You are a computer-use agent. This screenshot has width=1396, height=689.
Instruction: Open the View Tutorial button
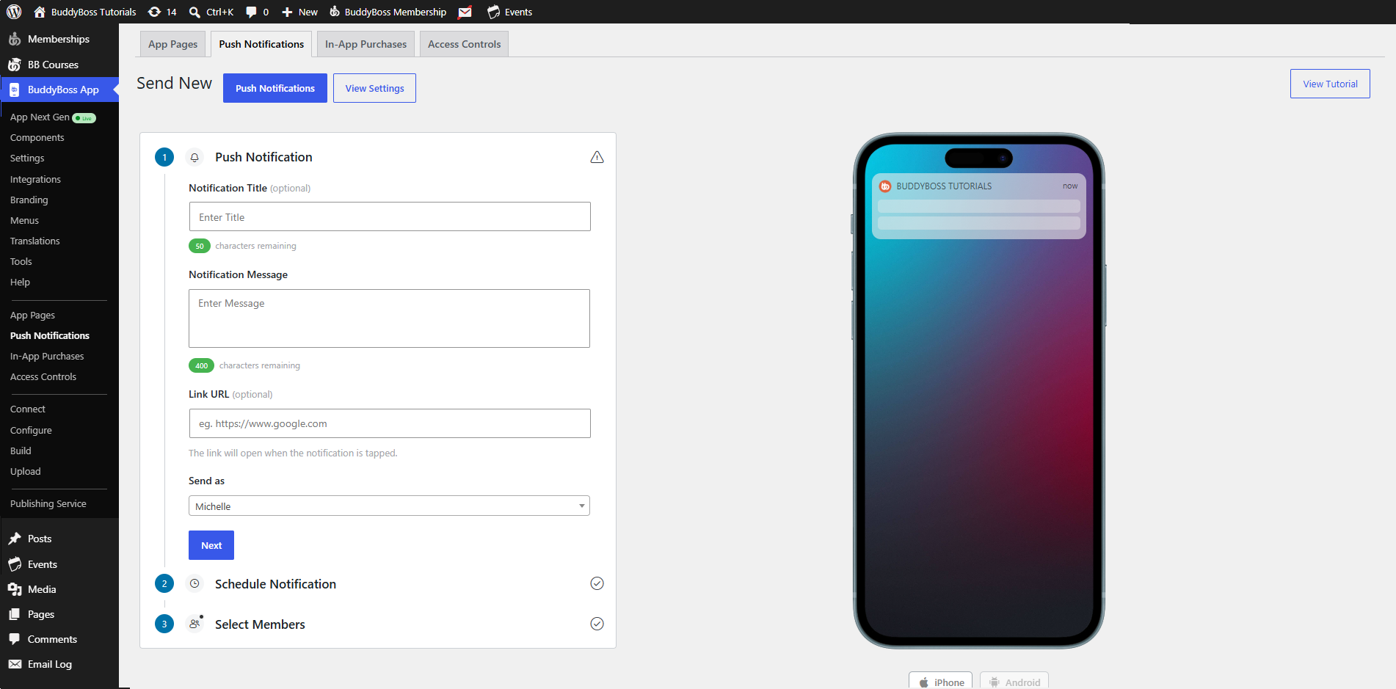(1330, 84)
